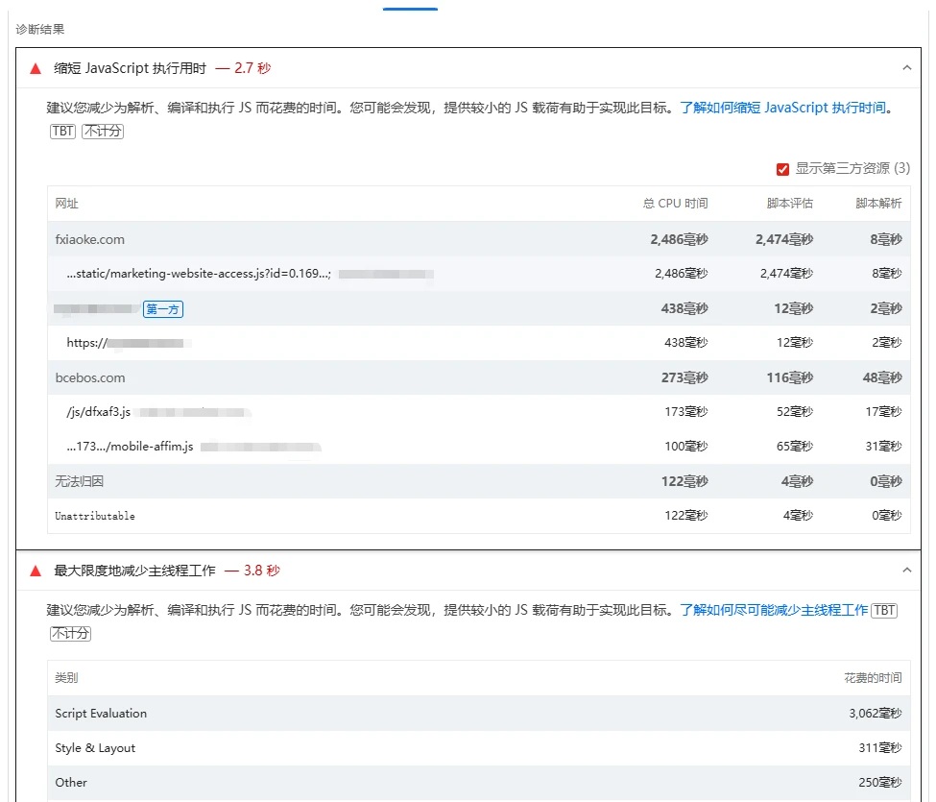The height and width of the screenshot is (802, 936).
Task: Collapse the 缩短 JavaScript 执行用时 audit with its chevron
Action: point(906,68)
